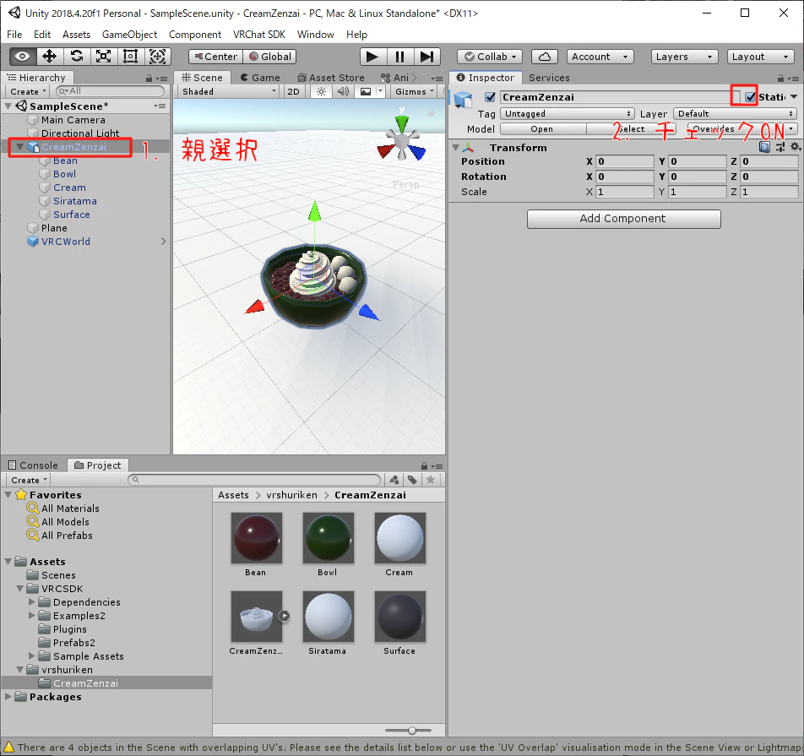
Task: Click search by type icon in Project
Action: pyautogui.click(x=394, y=480)
